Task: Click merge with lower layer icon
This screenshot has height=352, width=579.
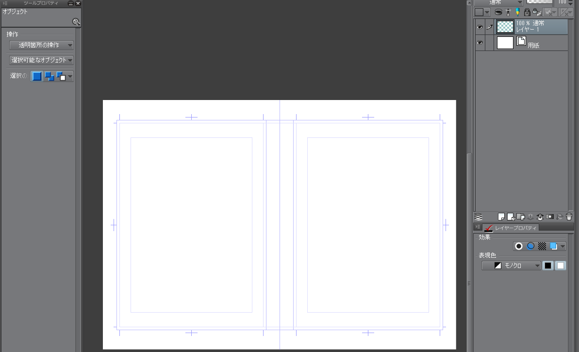Action: (x=540, y=217)
